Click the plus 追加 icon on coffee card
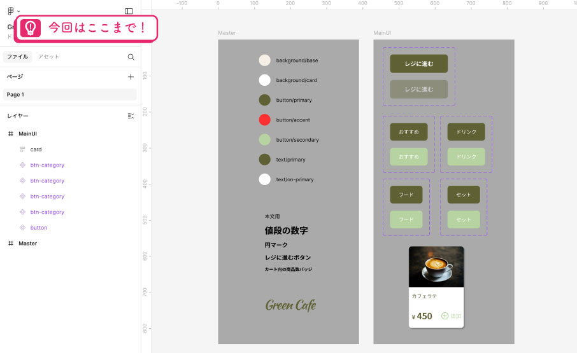Image resolution: width=577 pixels, height=353 pixels. coord(445,316)
